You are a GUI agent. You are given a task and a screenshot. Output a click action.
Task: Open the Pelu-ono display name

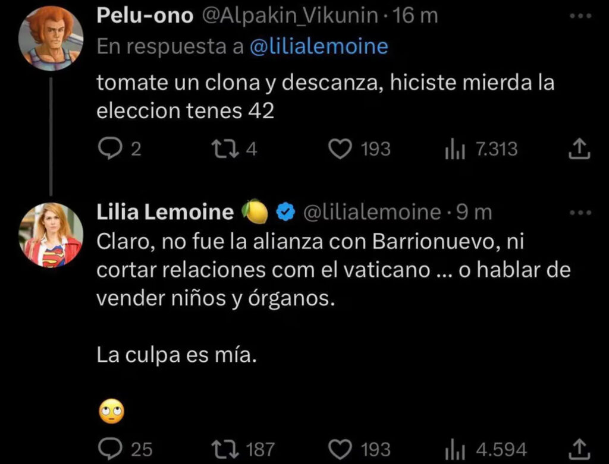(x=145, y=16)
